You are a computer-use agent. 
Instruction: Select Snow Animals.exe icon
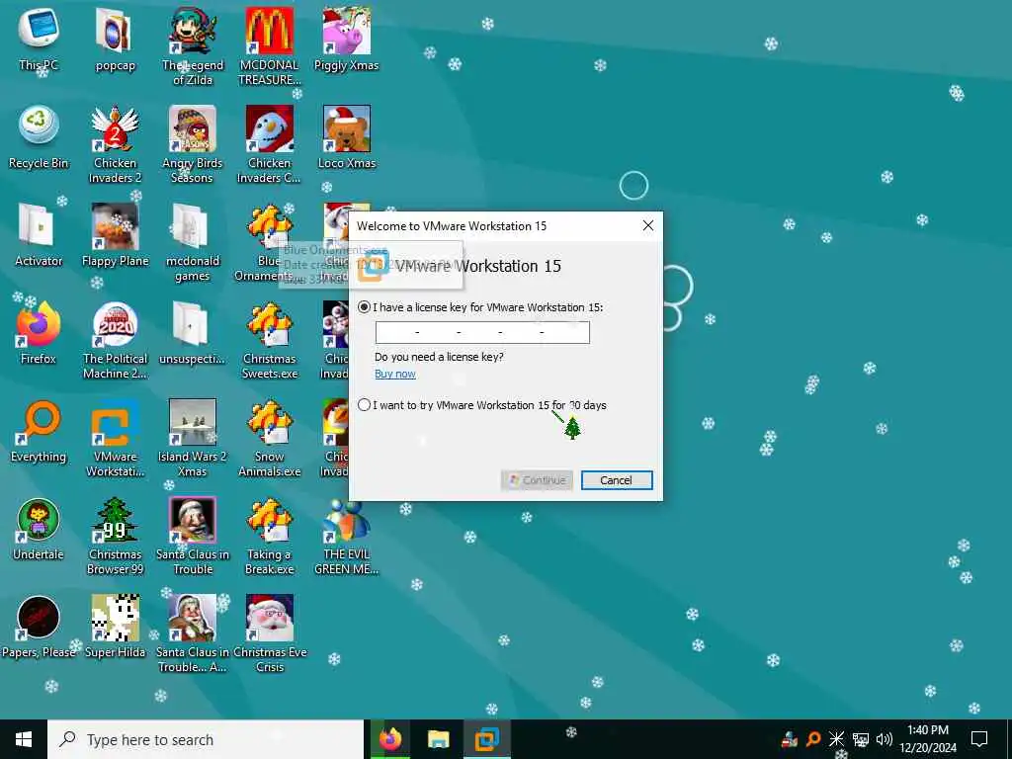click(269, 439)
